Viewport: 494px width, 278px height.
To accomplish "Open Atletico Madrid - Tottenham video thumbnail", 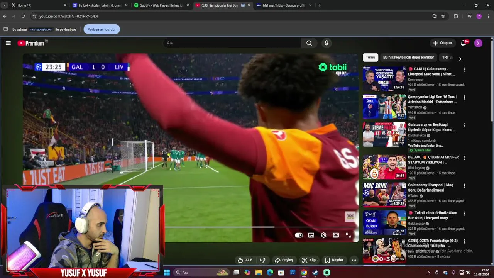I will pos(384,107).
